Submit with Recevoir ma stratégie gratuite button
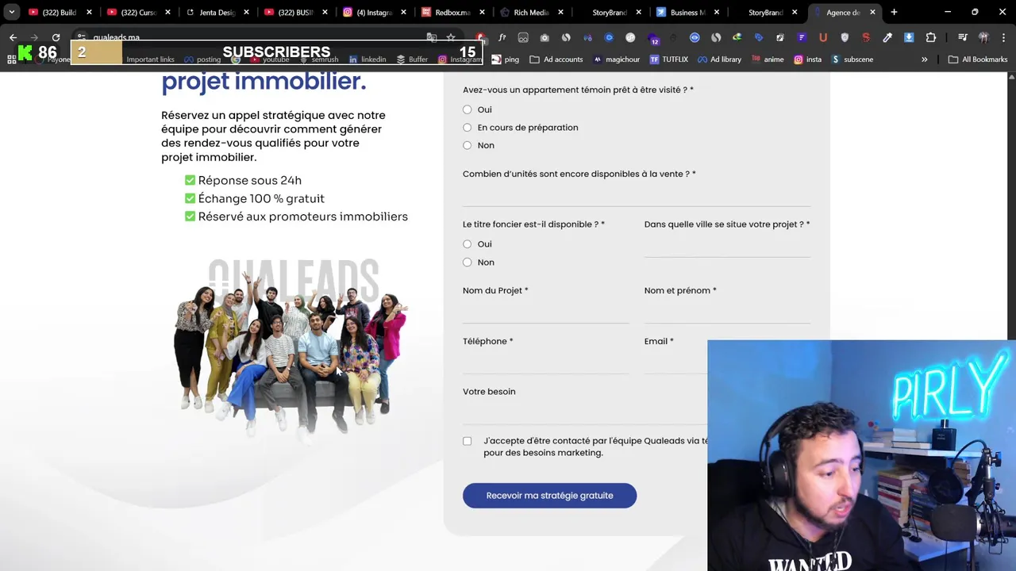This screenshot has width=1016, height=571. 549,496
